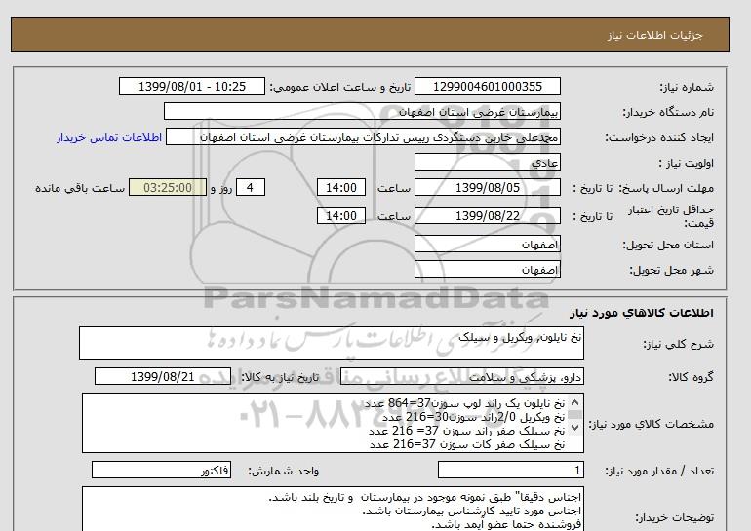Click the remaining time counter 03:25:00
751x531 pixels.
click(168, 187)
